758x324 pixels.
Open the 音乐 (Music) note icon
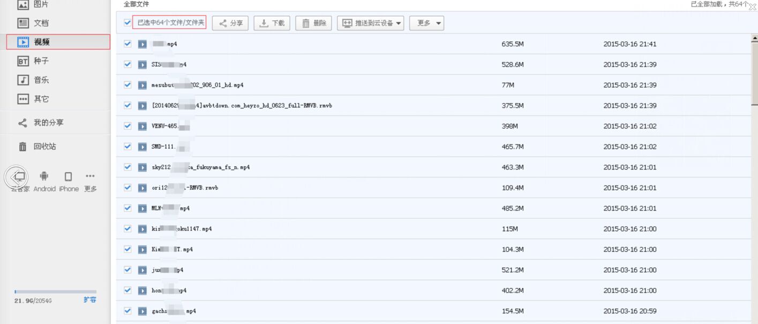point(23,80)
